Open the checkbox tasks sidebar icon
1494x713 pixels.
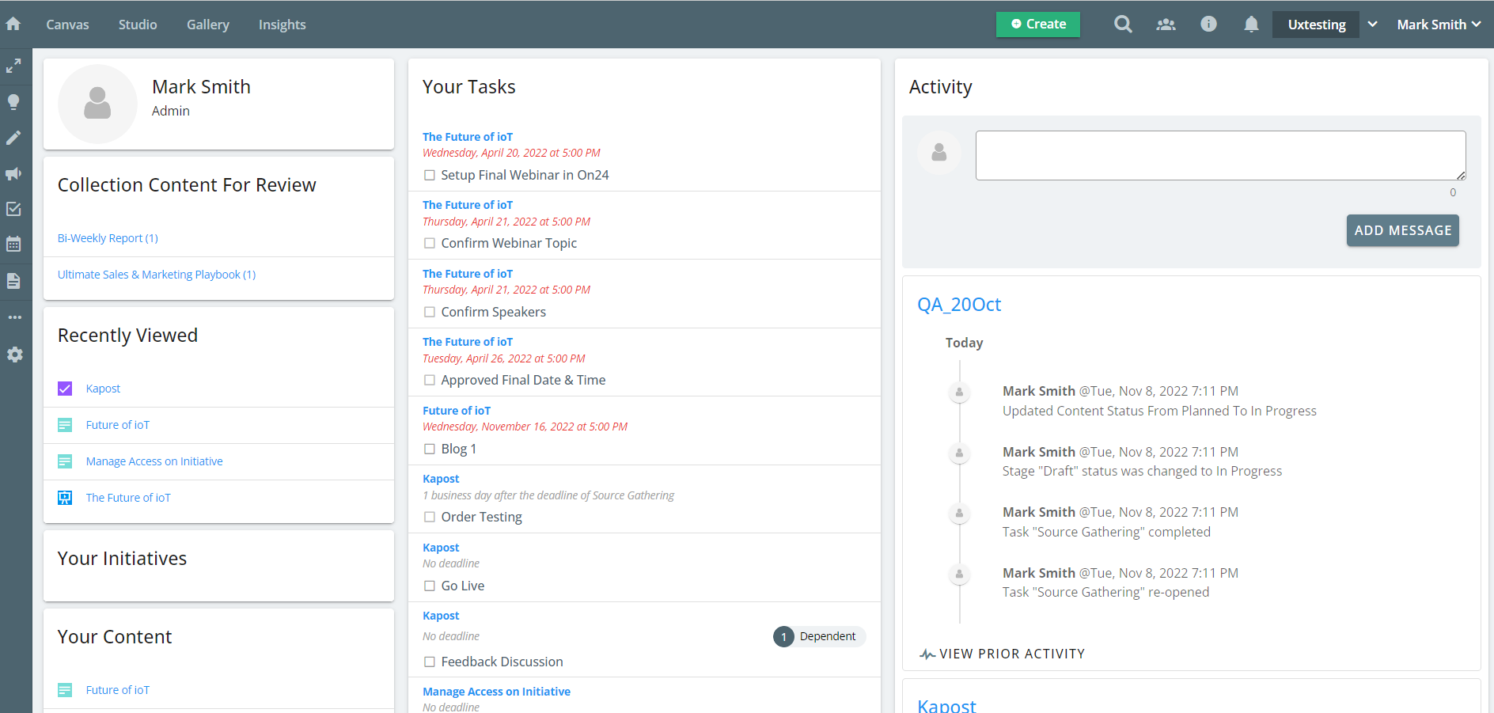(13, 209)
